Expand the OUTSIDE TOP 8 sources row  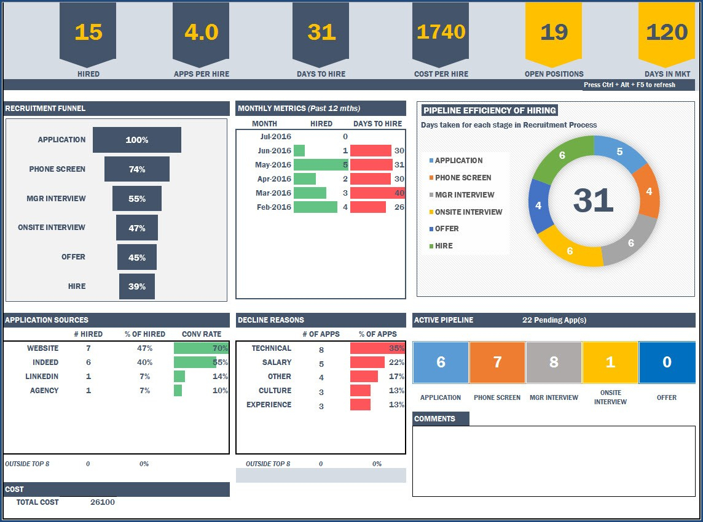(29, 464)
